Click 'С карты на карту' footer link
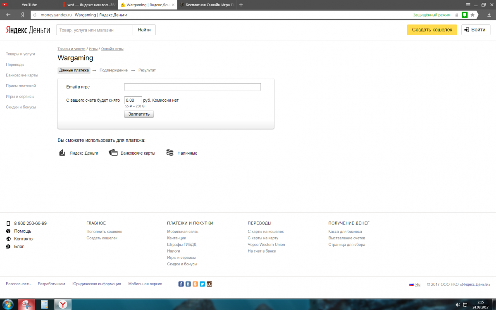Viewport: 496px width, 310px height. pyautogui.click(x=263, y=238)
